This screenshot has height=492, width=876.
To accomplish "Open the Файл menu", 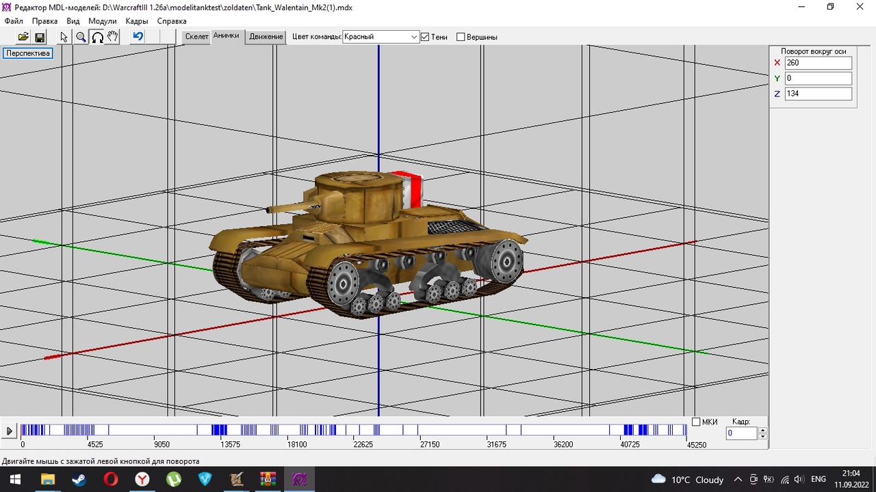I will pos(14,21).
